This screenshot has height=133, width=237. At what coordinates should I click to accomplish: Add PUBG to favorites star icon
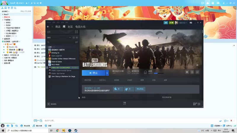(x=197, y=72)
